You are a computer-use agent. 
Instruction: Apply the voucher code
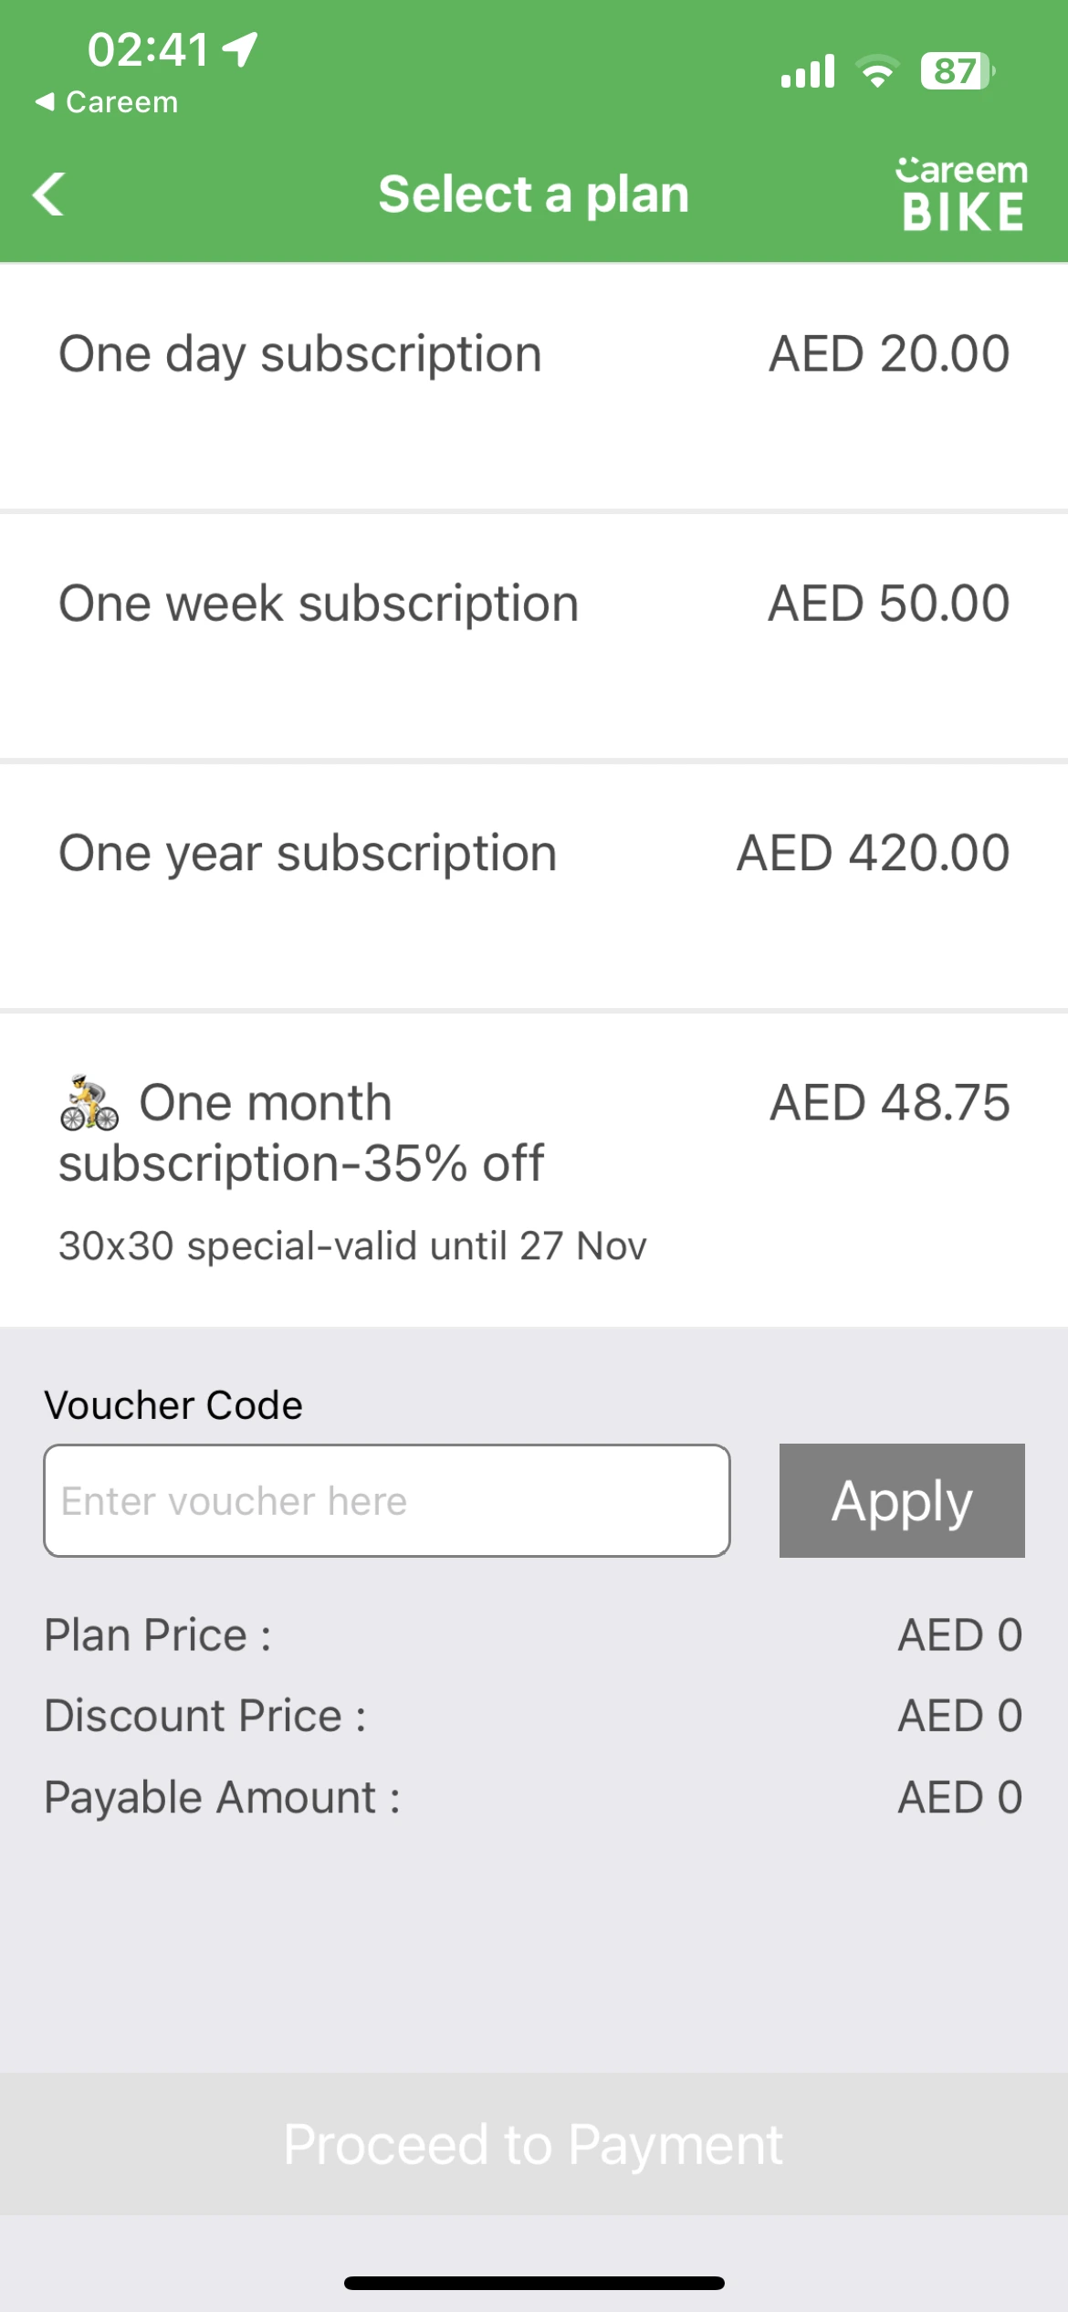(902, 1500)
